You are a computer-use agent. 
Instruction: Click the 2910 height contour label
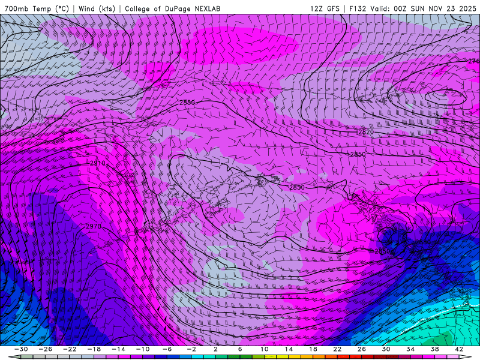click(x=98, y=163)
